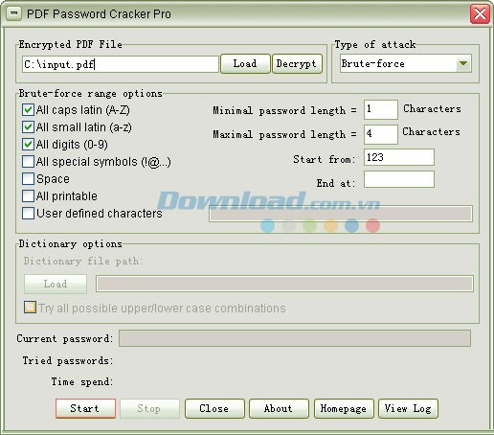Click the Maximal password length field
The height and width of the screenshot is (435, 494).
pyautogui.click(x=381, y=134)
